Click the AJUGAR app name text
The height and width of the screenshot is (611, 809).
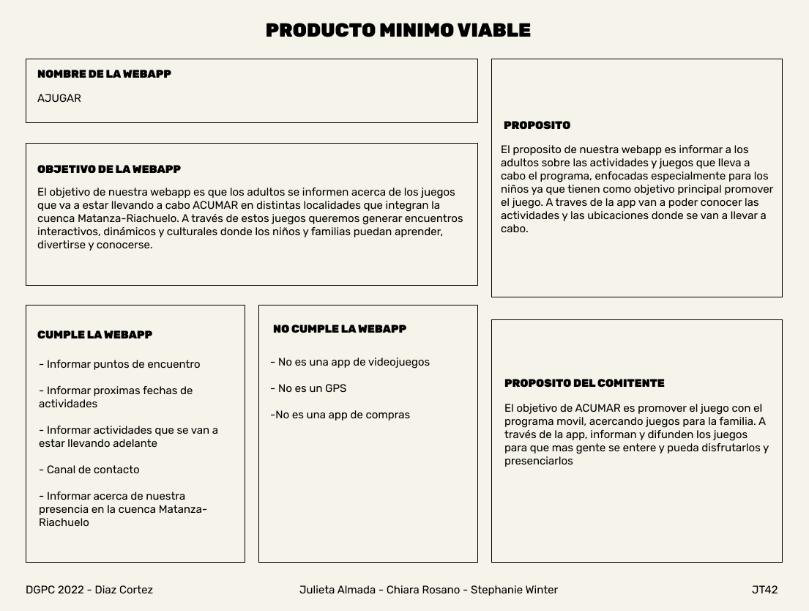(59, 98)
